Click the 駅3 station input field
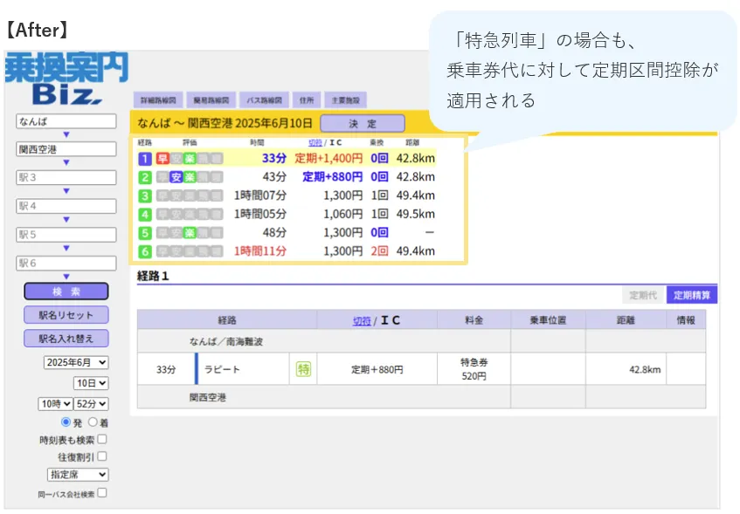 click(66, 178)
